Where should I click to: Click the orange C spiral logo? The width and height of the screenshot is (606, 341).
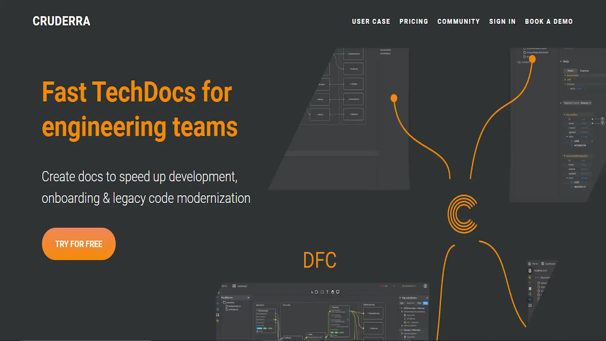click(462, 214)
